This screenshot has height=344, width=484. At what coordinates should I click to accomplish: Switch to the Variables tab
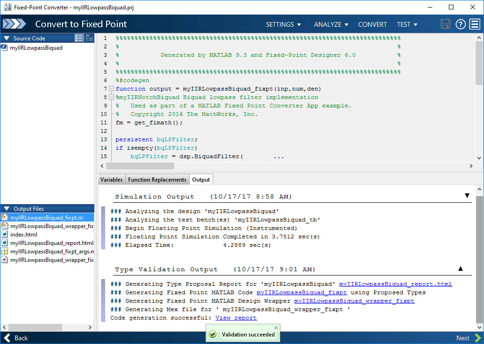tap(111, 180)
